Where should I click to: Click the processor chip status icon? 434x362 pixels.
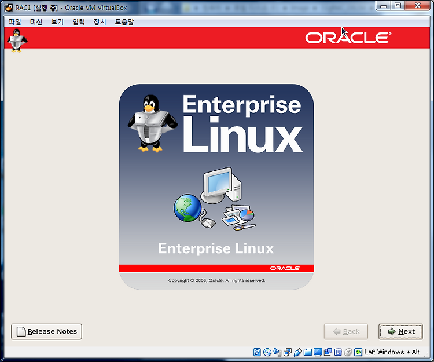338,352
